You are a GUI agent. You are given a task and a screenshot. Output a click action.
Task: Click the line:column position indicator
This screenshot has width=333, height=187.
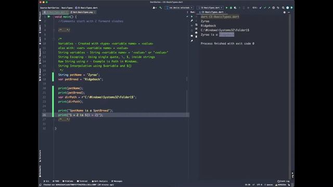[248, 185]
